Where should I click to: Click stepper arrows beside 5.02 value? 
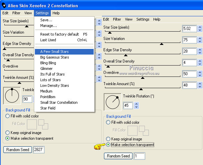point(200,29)
